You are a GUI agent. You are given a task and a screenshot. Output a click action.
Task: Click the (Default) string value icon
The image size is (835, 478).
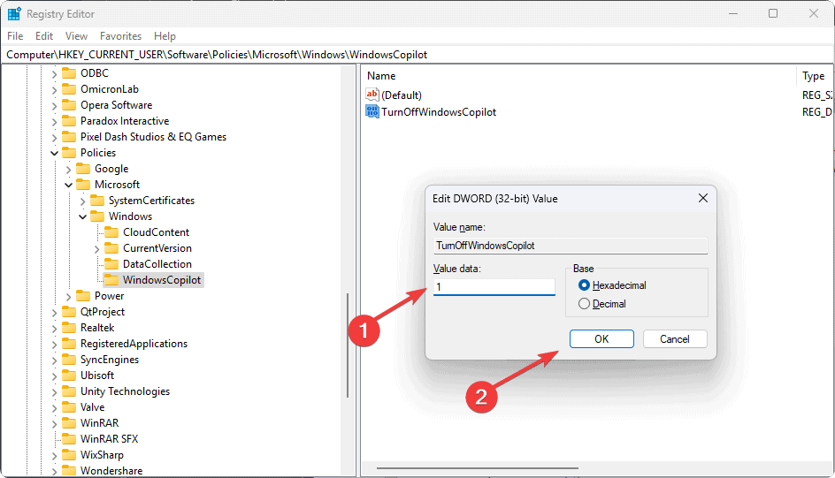point(372,95)
